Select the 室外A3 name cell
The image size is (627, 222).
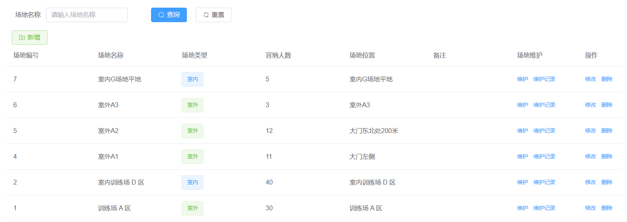point(108,105)
